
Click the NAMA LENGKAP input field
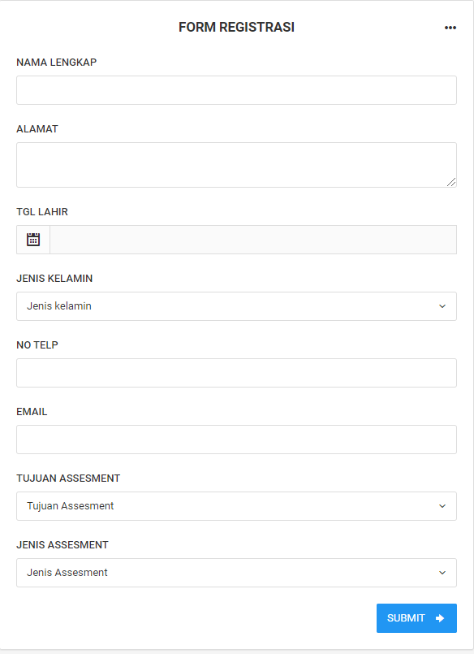coord(236,89)
